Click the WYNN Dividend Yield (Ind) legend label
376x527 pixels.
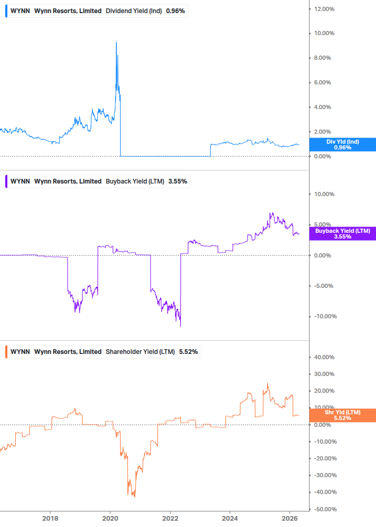click(98, 11)
